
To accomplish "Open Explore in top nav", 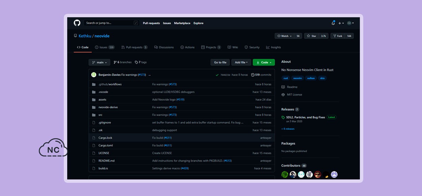I will tap(199, 23).
